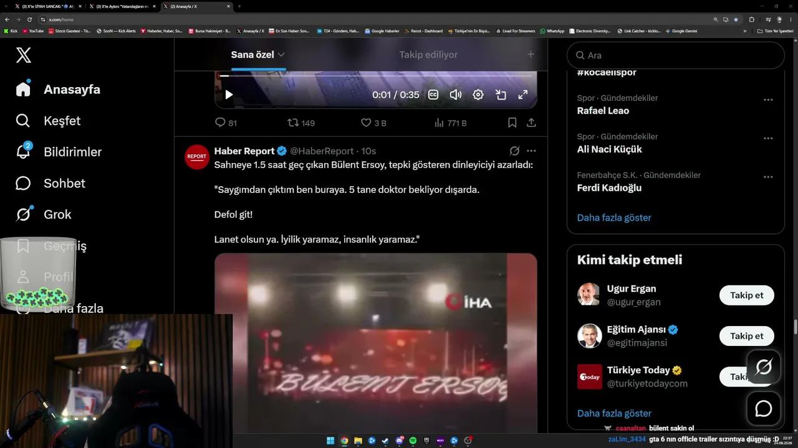Viewport: 798px width, 448px height.
Task: Open more options on Haber Report post
Action: click(x=531, y=151)
